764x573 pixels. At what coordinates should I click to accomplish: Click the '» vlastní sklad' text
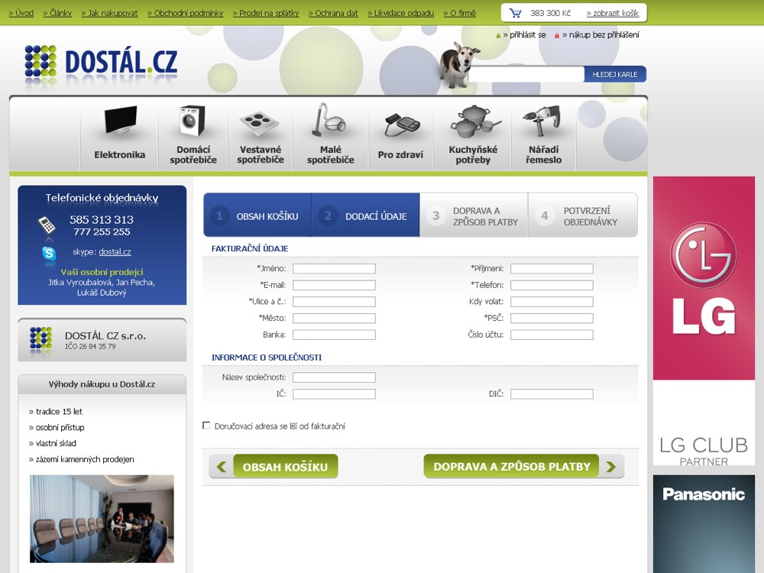tap(53, 443)
